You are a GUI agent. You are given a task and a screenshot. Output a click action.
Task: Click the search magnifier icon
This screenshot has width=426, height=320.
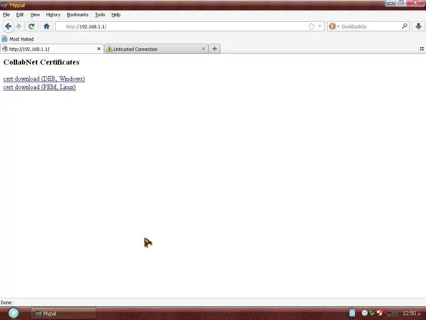point(404,26)
